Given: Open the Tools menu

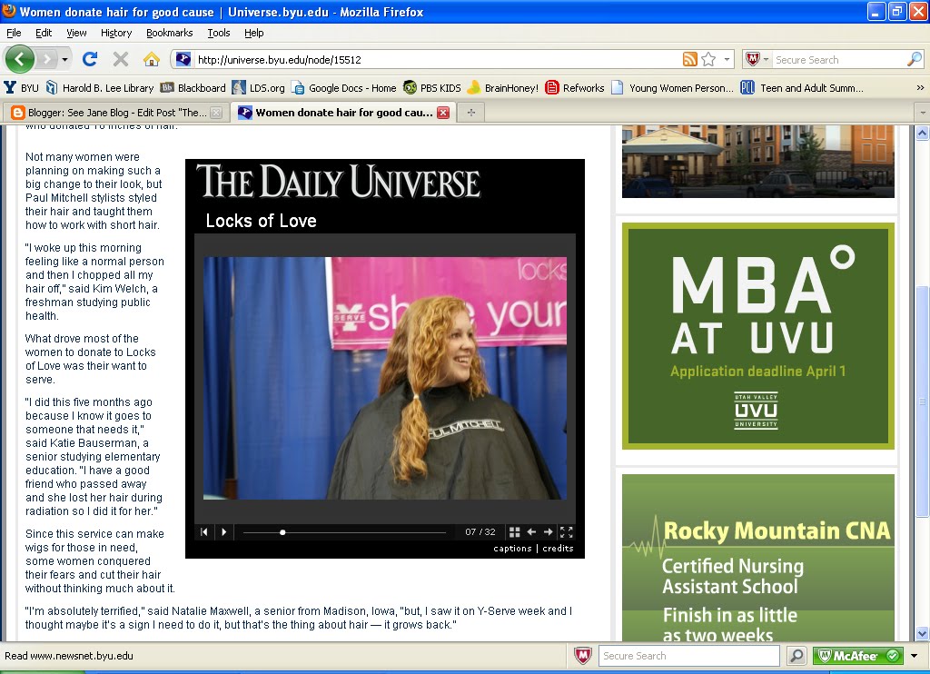Looking at the screenshot, I should pos(218,33).
